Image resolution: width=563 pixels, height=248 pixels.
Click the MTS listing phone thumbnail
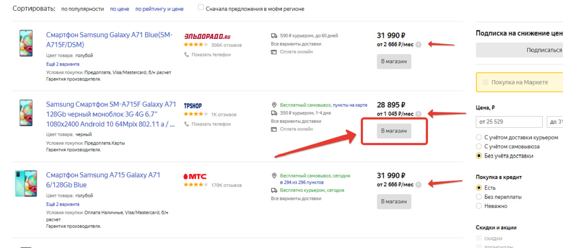(x=26, y=183)
